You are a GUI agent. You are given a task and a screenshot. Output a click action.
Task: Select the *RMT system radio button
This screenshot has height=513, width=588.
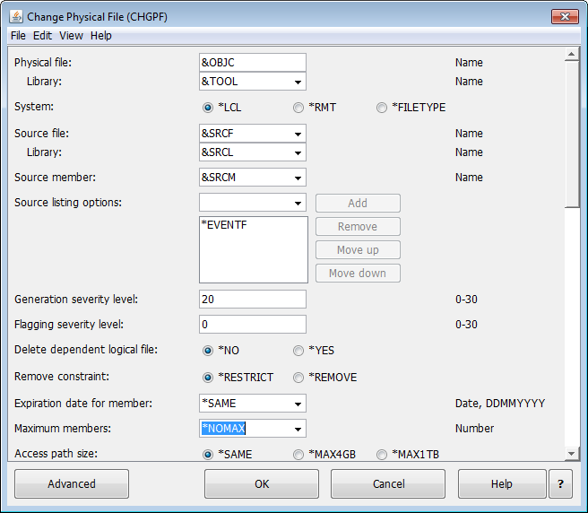pos(298,108)
